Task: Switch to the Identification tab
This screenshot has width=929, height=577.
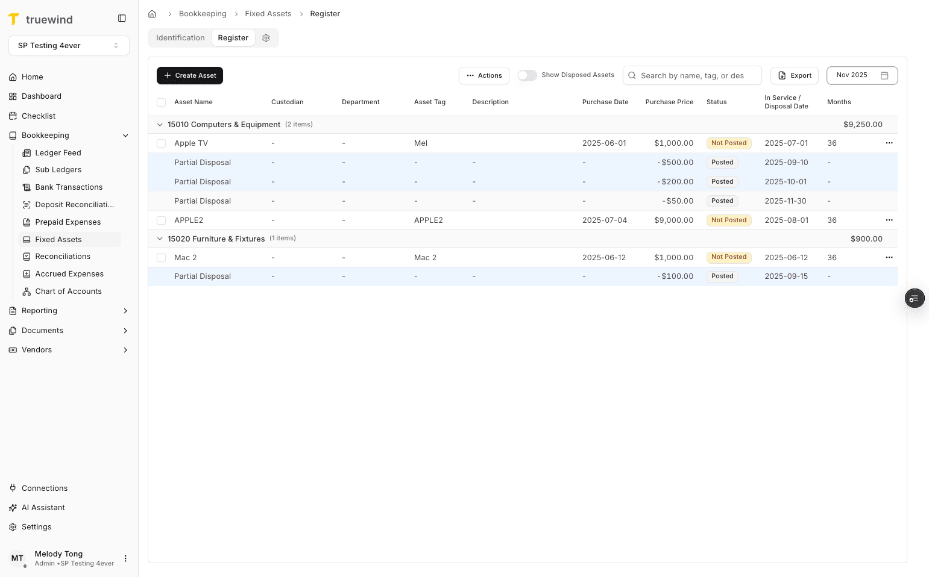Action: [180, 37]
